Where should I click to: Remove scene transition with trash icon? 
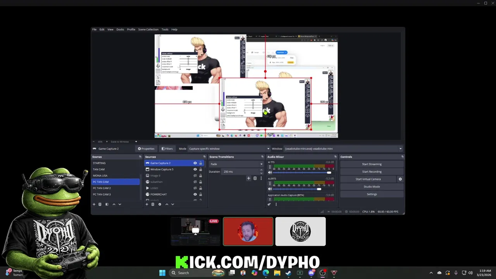coord(255,178)
